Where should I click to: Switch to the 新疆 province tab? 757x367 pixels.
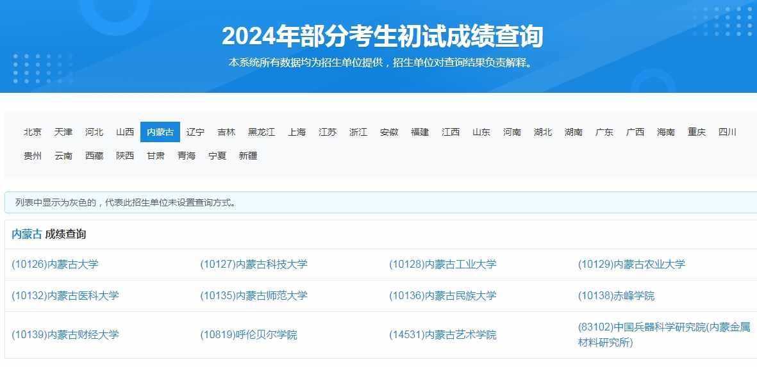[x=247, y=156]
